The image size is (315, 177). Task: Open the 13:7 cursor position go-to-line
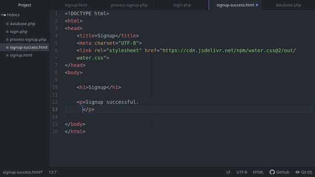tap(53, 172)
